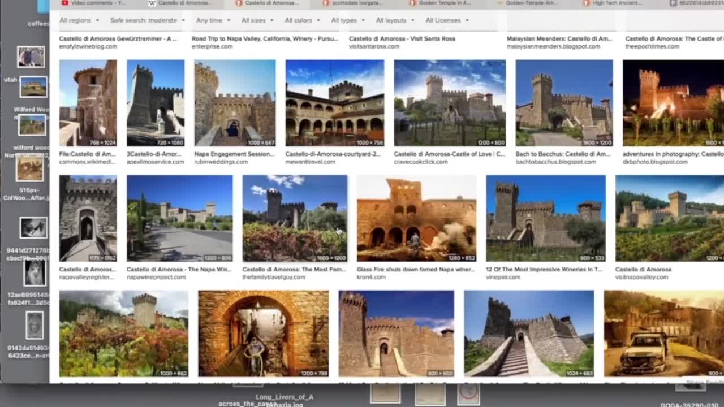Open Napa Engagement Session result title
Image resolution: width=724 pixels, height=407 pixels.
point(235,154)
